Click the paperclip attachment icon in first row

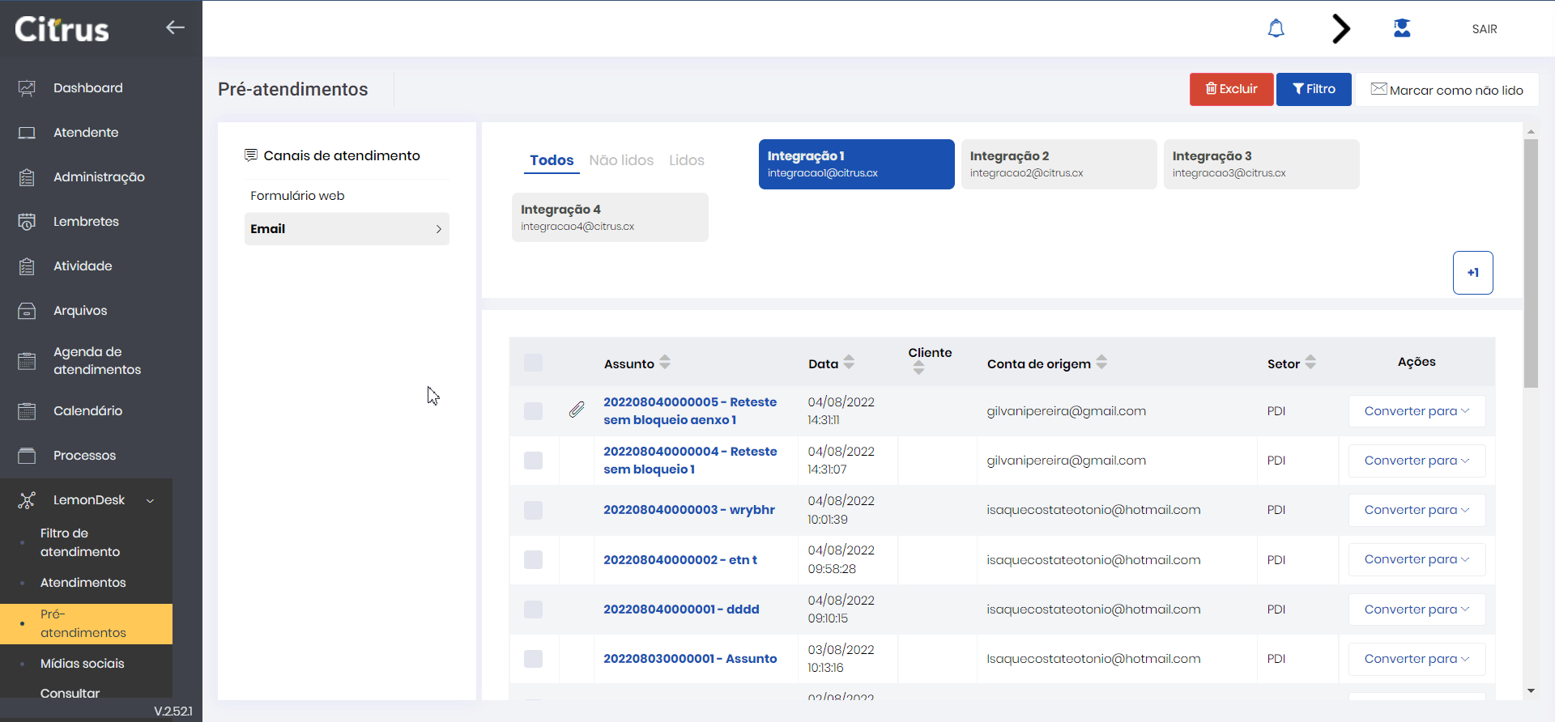577,410
